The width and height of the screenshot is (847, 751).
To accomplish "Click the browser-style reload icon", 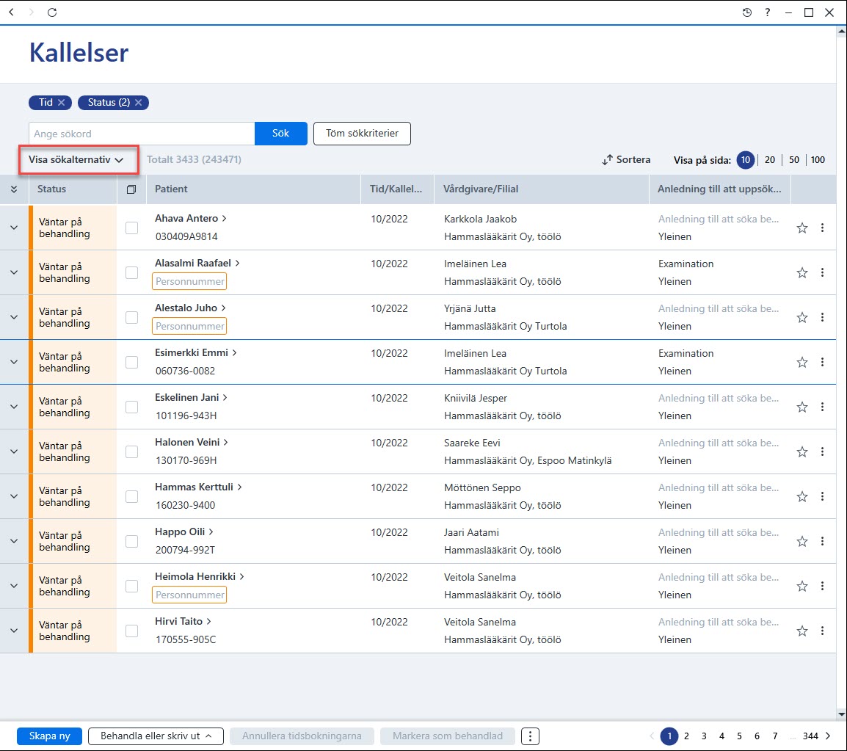I will pyautogui.click(x=52, y=12).
